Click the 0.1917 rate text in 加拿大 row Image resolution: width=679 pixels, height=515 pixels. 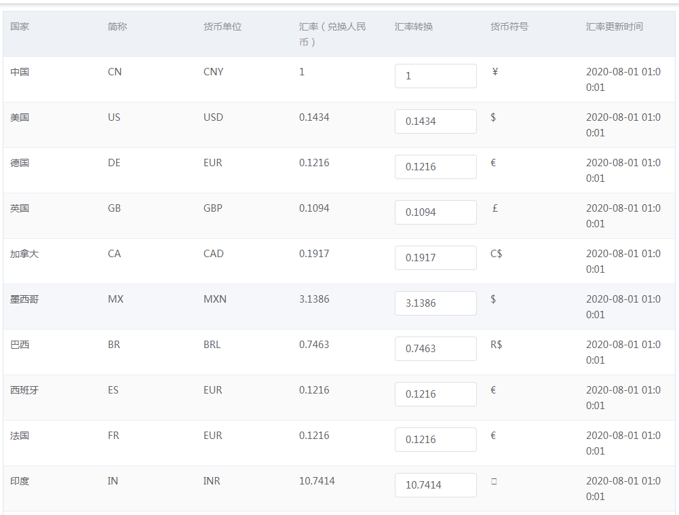pyautogui.click(x=314, y=254)
